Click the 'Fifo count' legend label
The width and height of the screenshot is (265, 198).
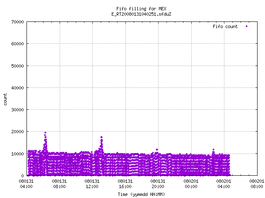225,26
